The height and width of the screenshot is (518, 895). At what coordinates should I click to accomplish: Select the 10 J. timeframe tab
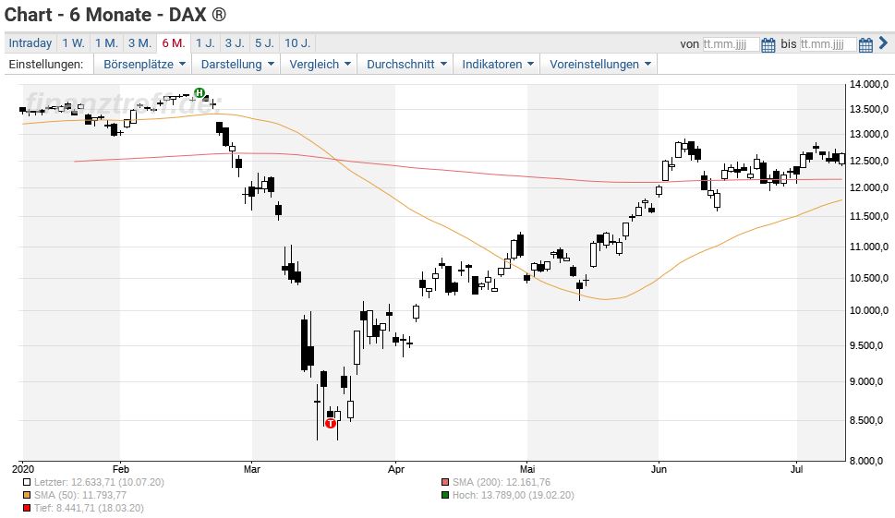click(x=297, y=43)
